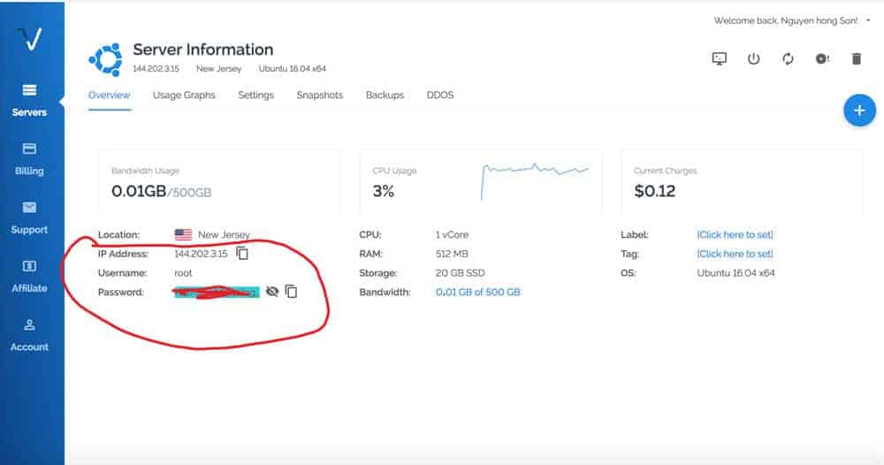Image resolution: width=884 pixels, height=465 pixels.
Task: Click the power stop server icon
Action: coord(753,59)
